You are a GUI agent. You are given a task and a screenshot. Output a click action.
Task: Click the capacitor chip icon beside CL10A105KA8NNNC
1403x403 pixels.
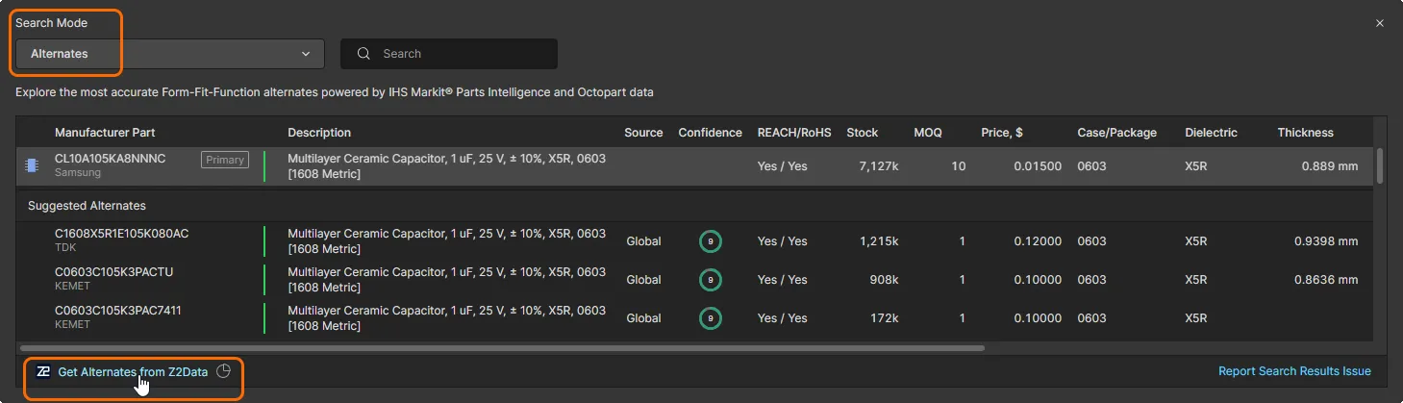click(32, 165)
